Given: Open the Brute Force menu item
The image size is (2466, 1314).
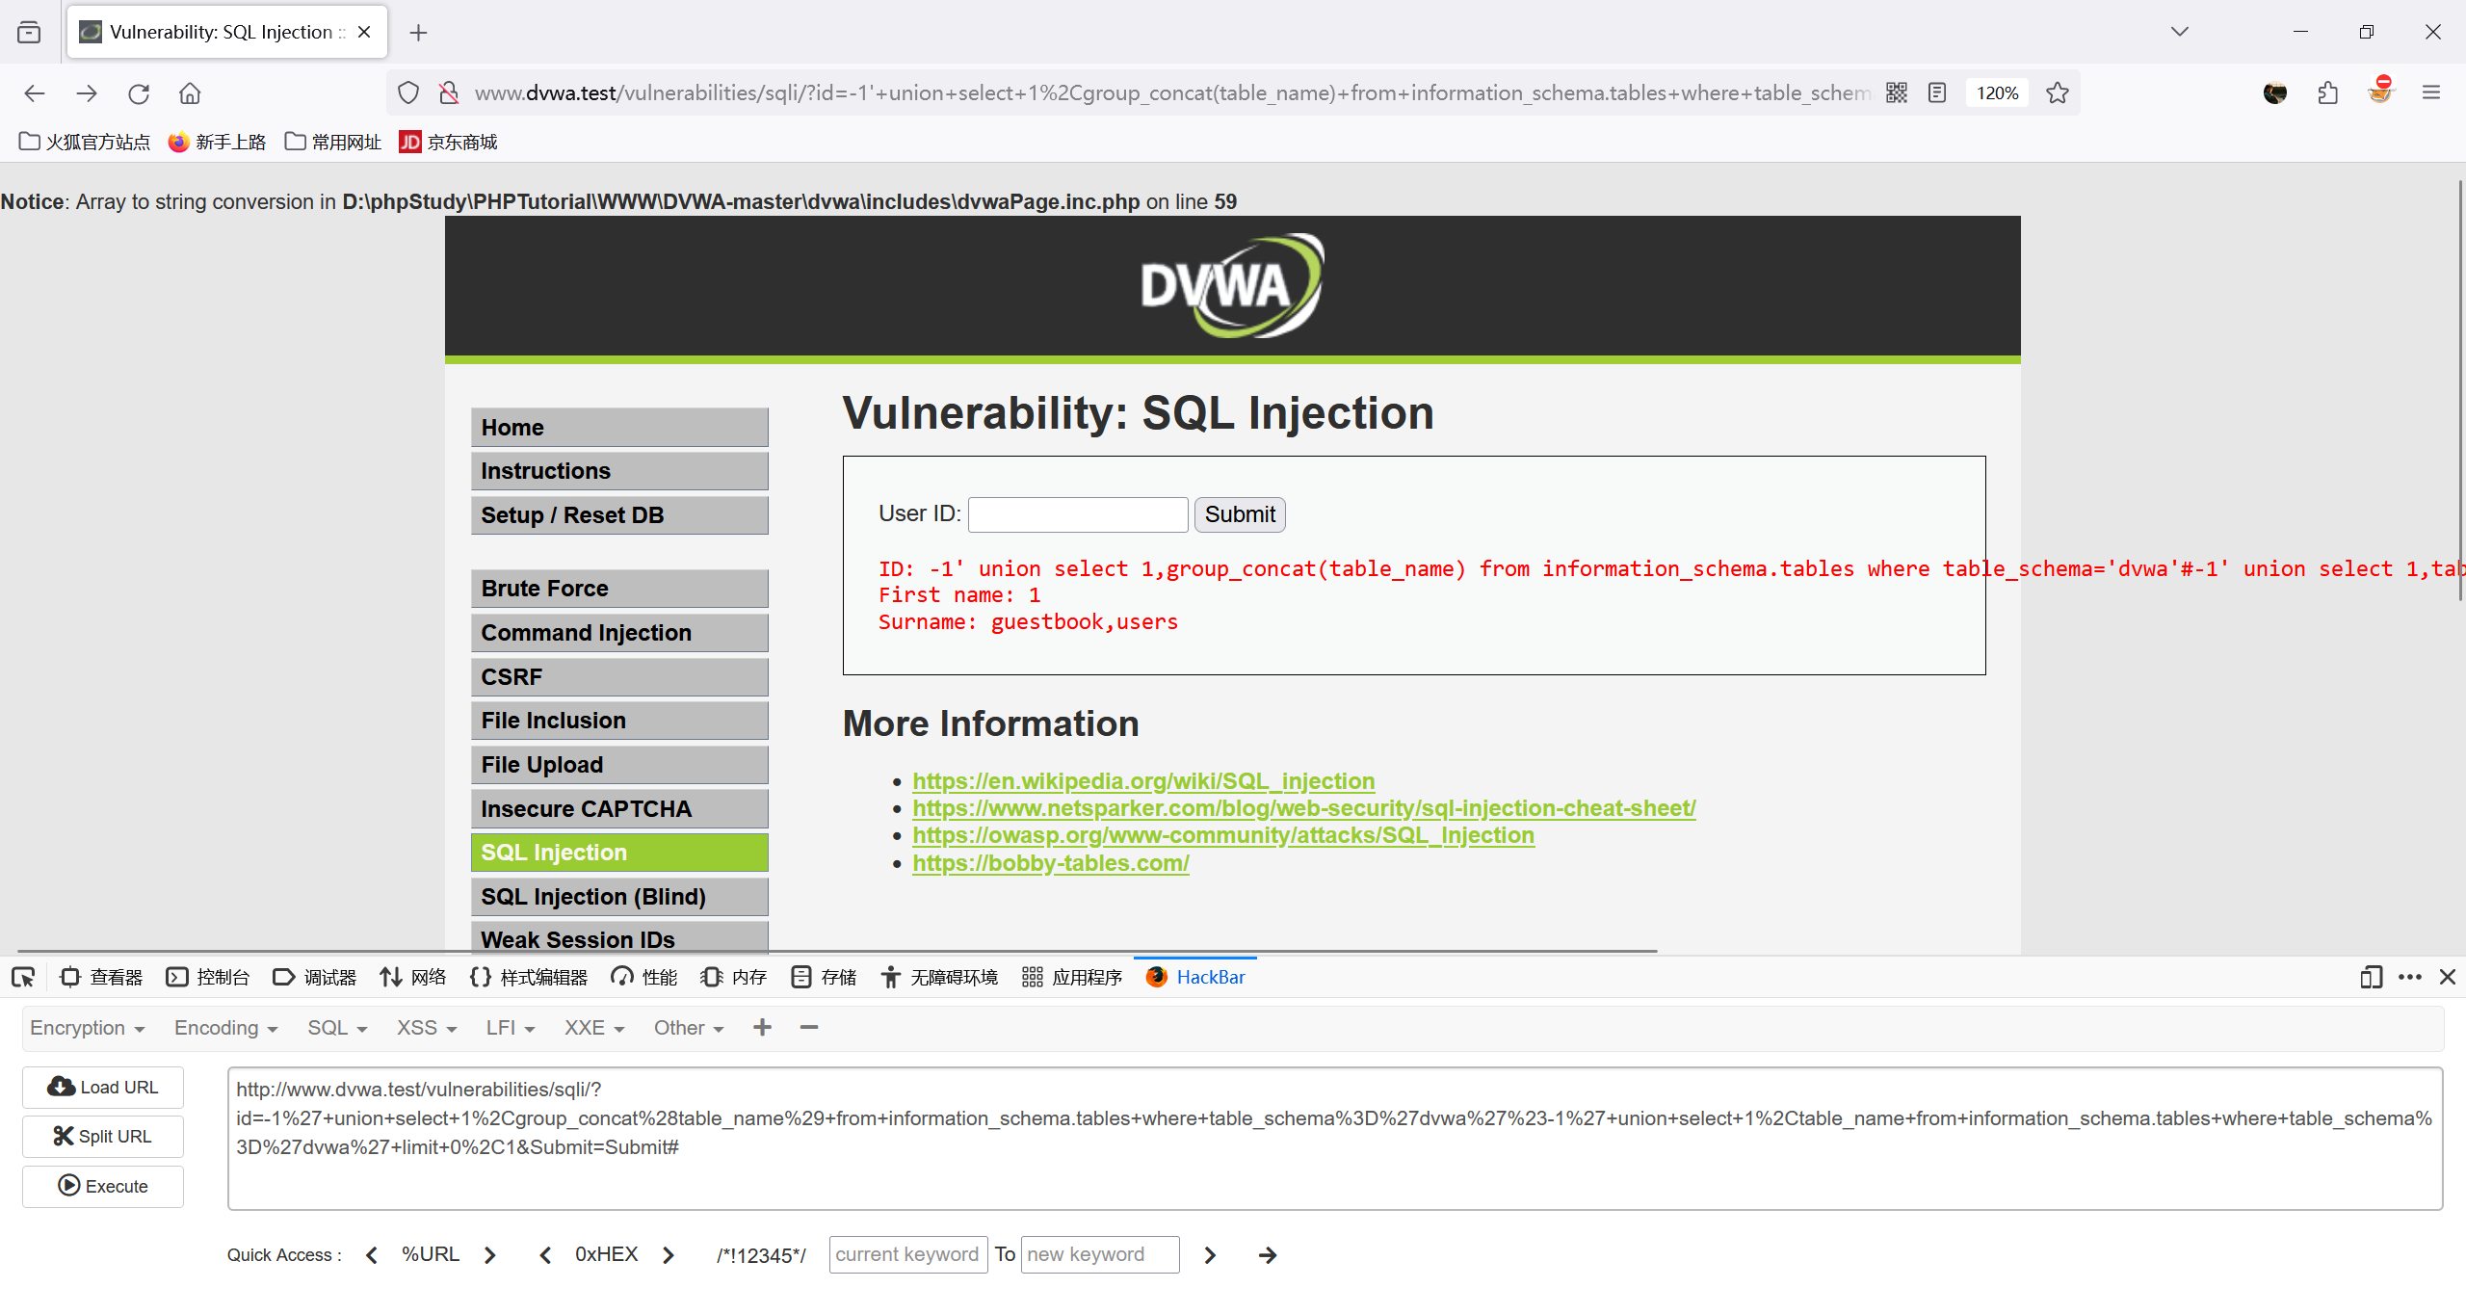Looking at the screenshot, I should point(619,589).
